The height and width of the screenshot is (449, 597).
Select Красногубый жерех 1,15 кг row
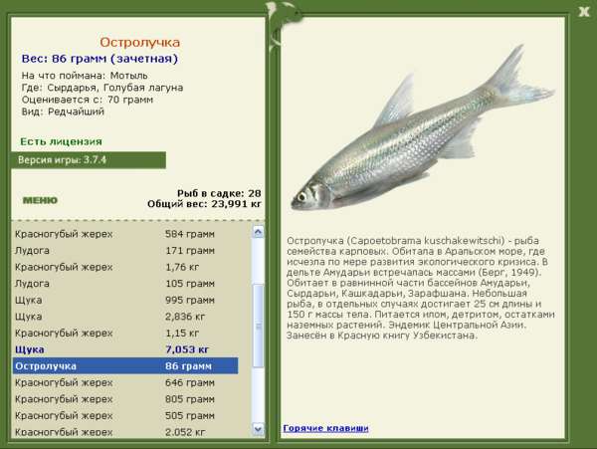click(125, 333)
